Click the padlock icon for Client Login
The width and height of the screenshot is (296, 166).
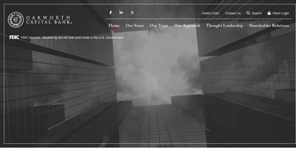[x=269, y=13]
